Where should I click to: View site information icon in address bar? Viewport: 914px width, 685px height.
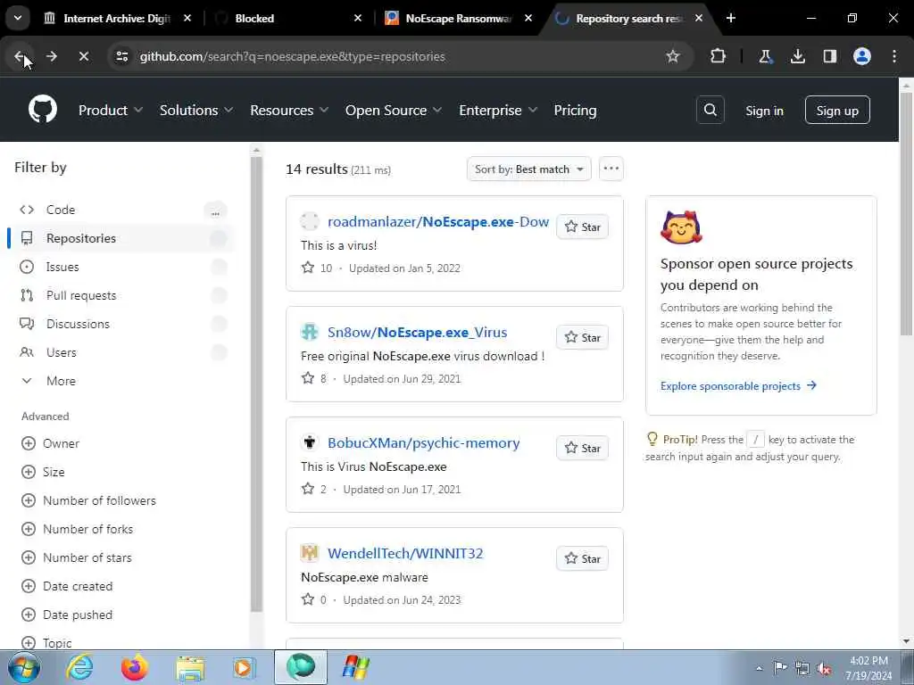[121, 56]
